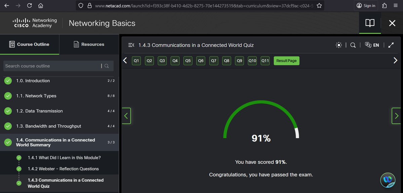Expand 1.0. Introduction section
Screen dimensions: 403x193
[x=59, y=81]
